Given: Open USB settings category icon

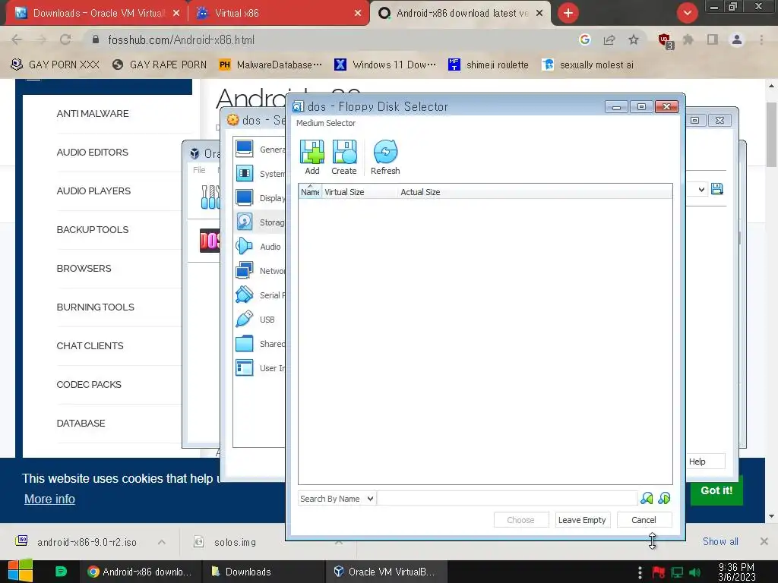Looking at the screenshot, I should [x=244, y=319].
